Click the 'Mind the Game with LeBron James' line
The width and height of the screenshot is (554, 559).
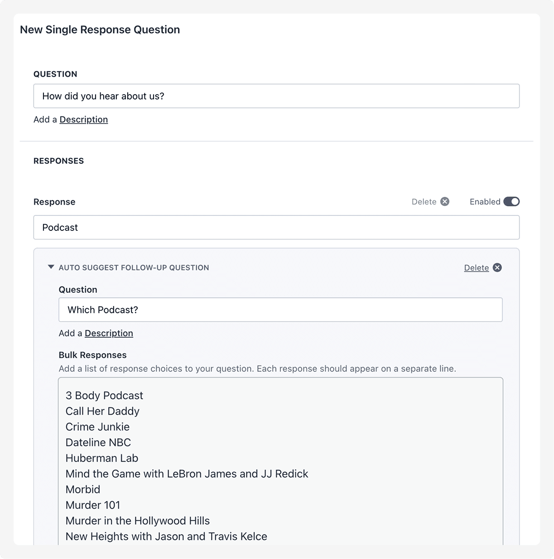tap(187, 474)
